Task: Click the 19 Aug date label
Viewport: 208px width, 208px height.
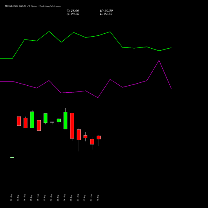Action: (45, 198)
